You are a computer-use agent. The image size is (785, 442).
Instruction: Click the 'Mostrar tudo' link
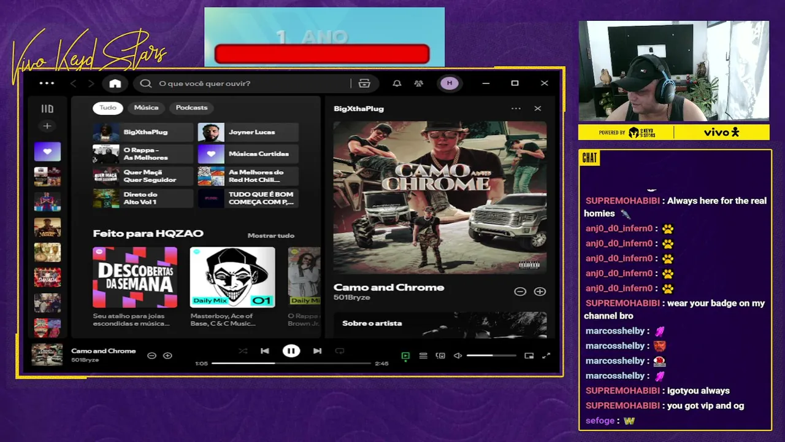click(270, 236)
